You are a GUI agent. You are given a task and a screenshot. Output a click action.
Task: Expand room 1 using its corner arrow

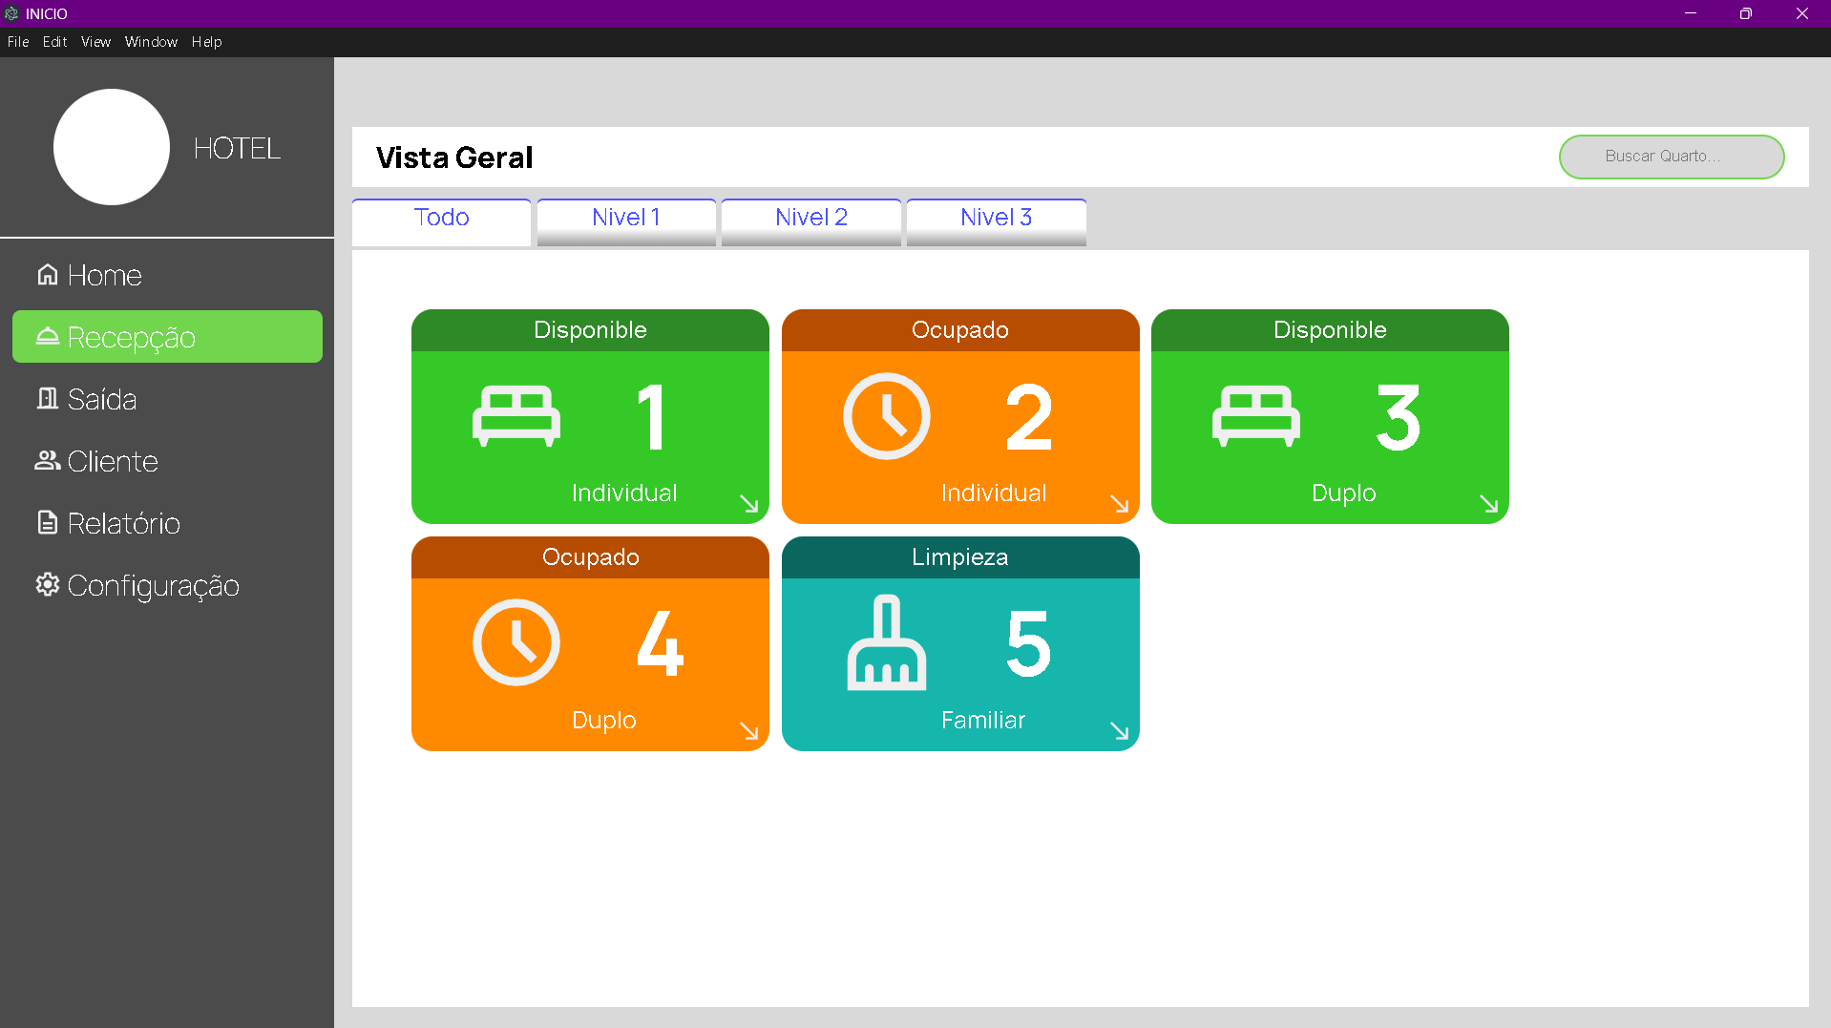pos(749,504)
